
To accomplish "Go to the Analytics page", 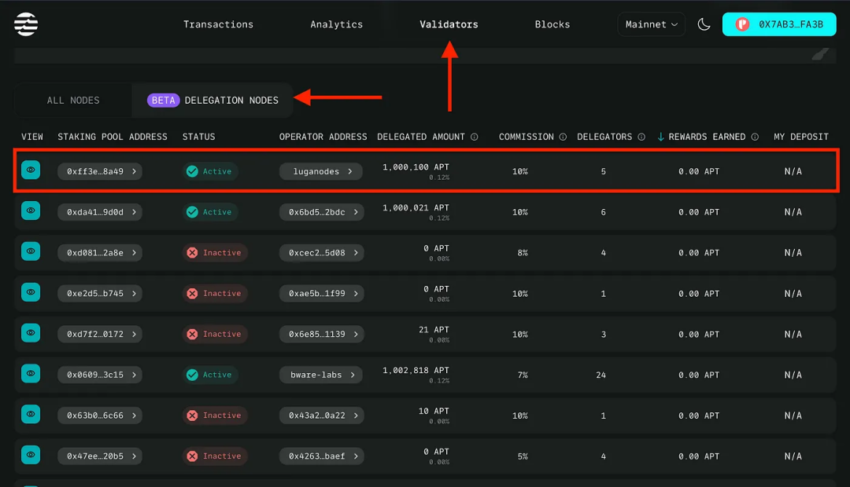I will pos(336,24).
